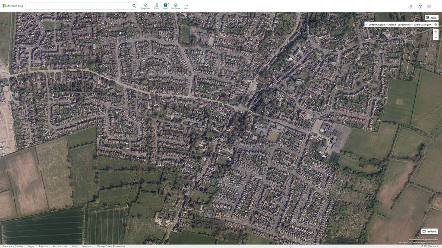Zoom out with the minus button
This screenshot has width=442, height=248.
(436, 38)
